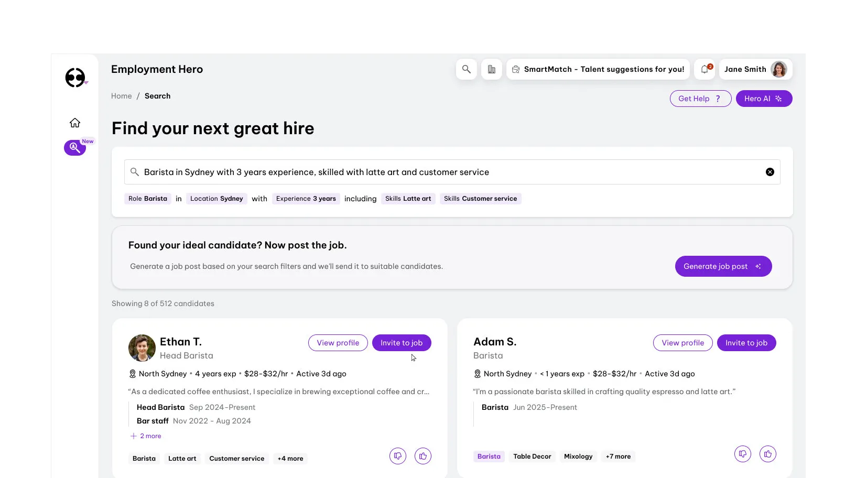Image resolution: width=856 pixels, height=478 pixels.
Task: Expand +7 more skills for Adam S.
Action: (619, 457)
